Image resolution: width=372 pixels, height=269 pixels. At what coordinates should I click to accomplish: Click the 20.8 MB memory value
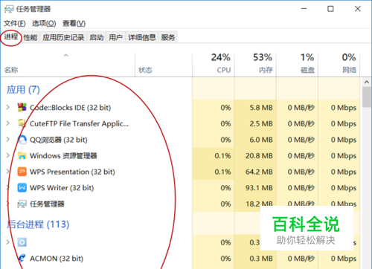(x=259, y=156)
